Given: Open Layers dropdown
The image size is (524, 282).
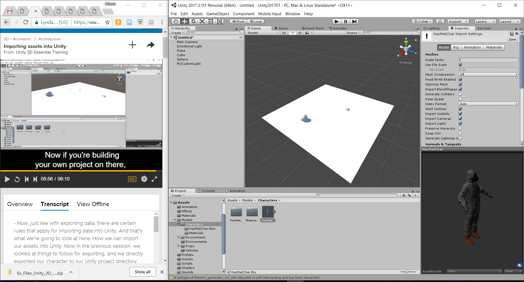Looking at the screenshot, I should [485, 22].
